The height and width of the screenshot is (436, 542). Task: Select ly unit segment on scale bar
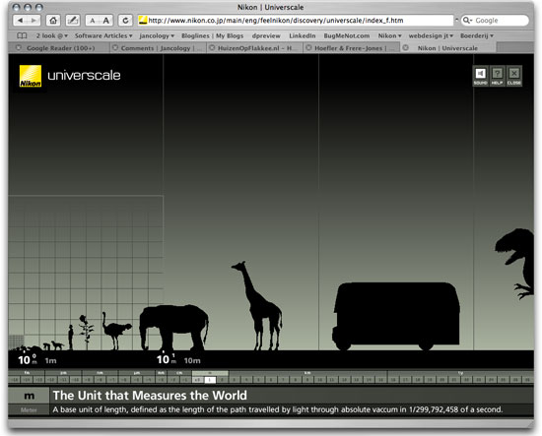click(460, 373)
